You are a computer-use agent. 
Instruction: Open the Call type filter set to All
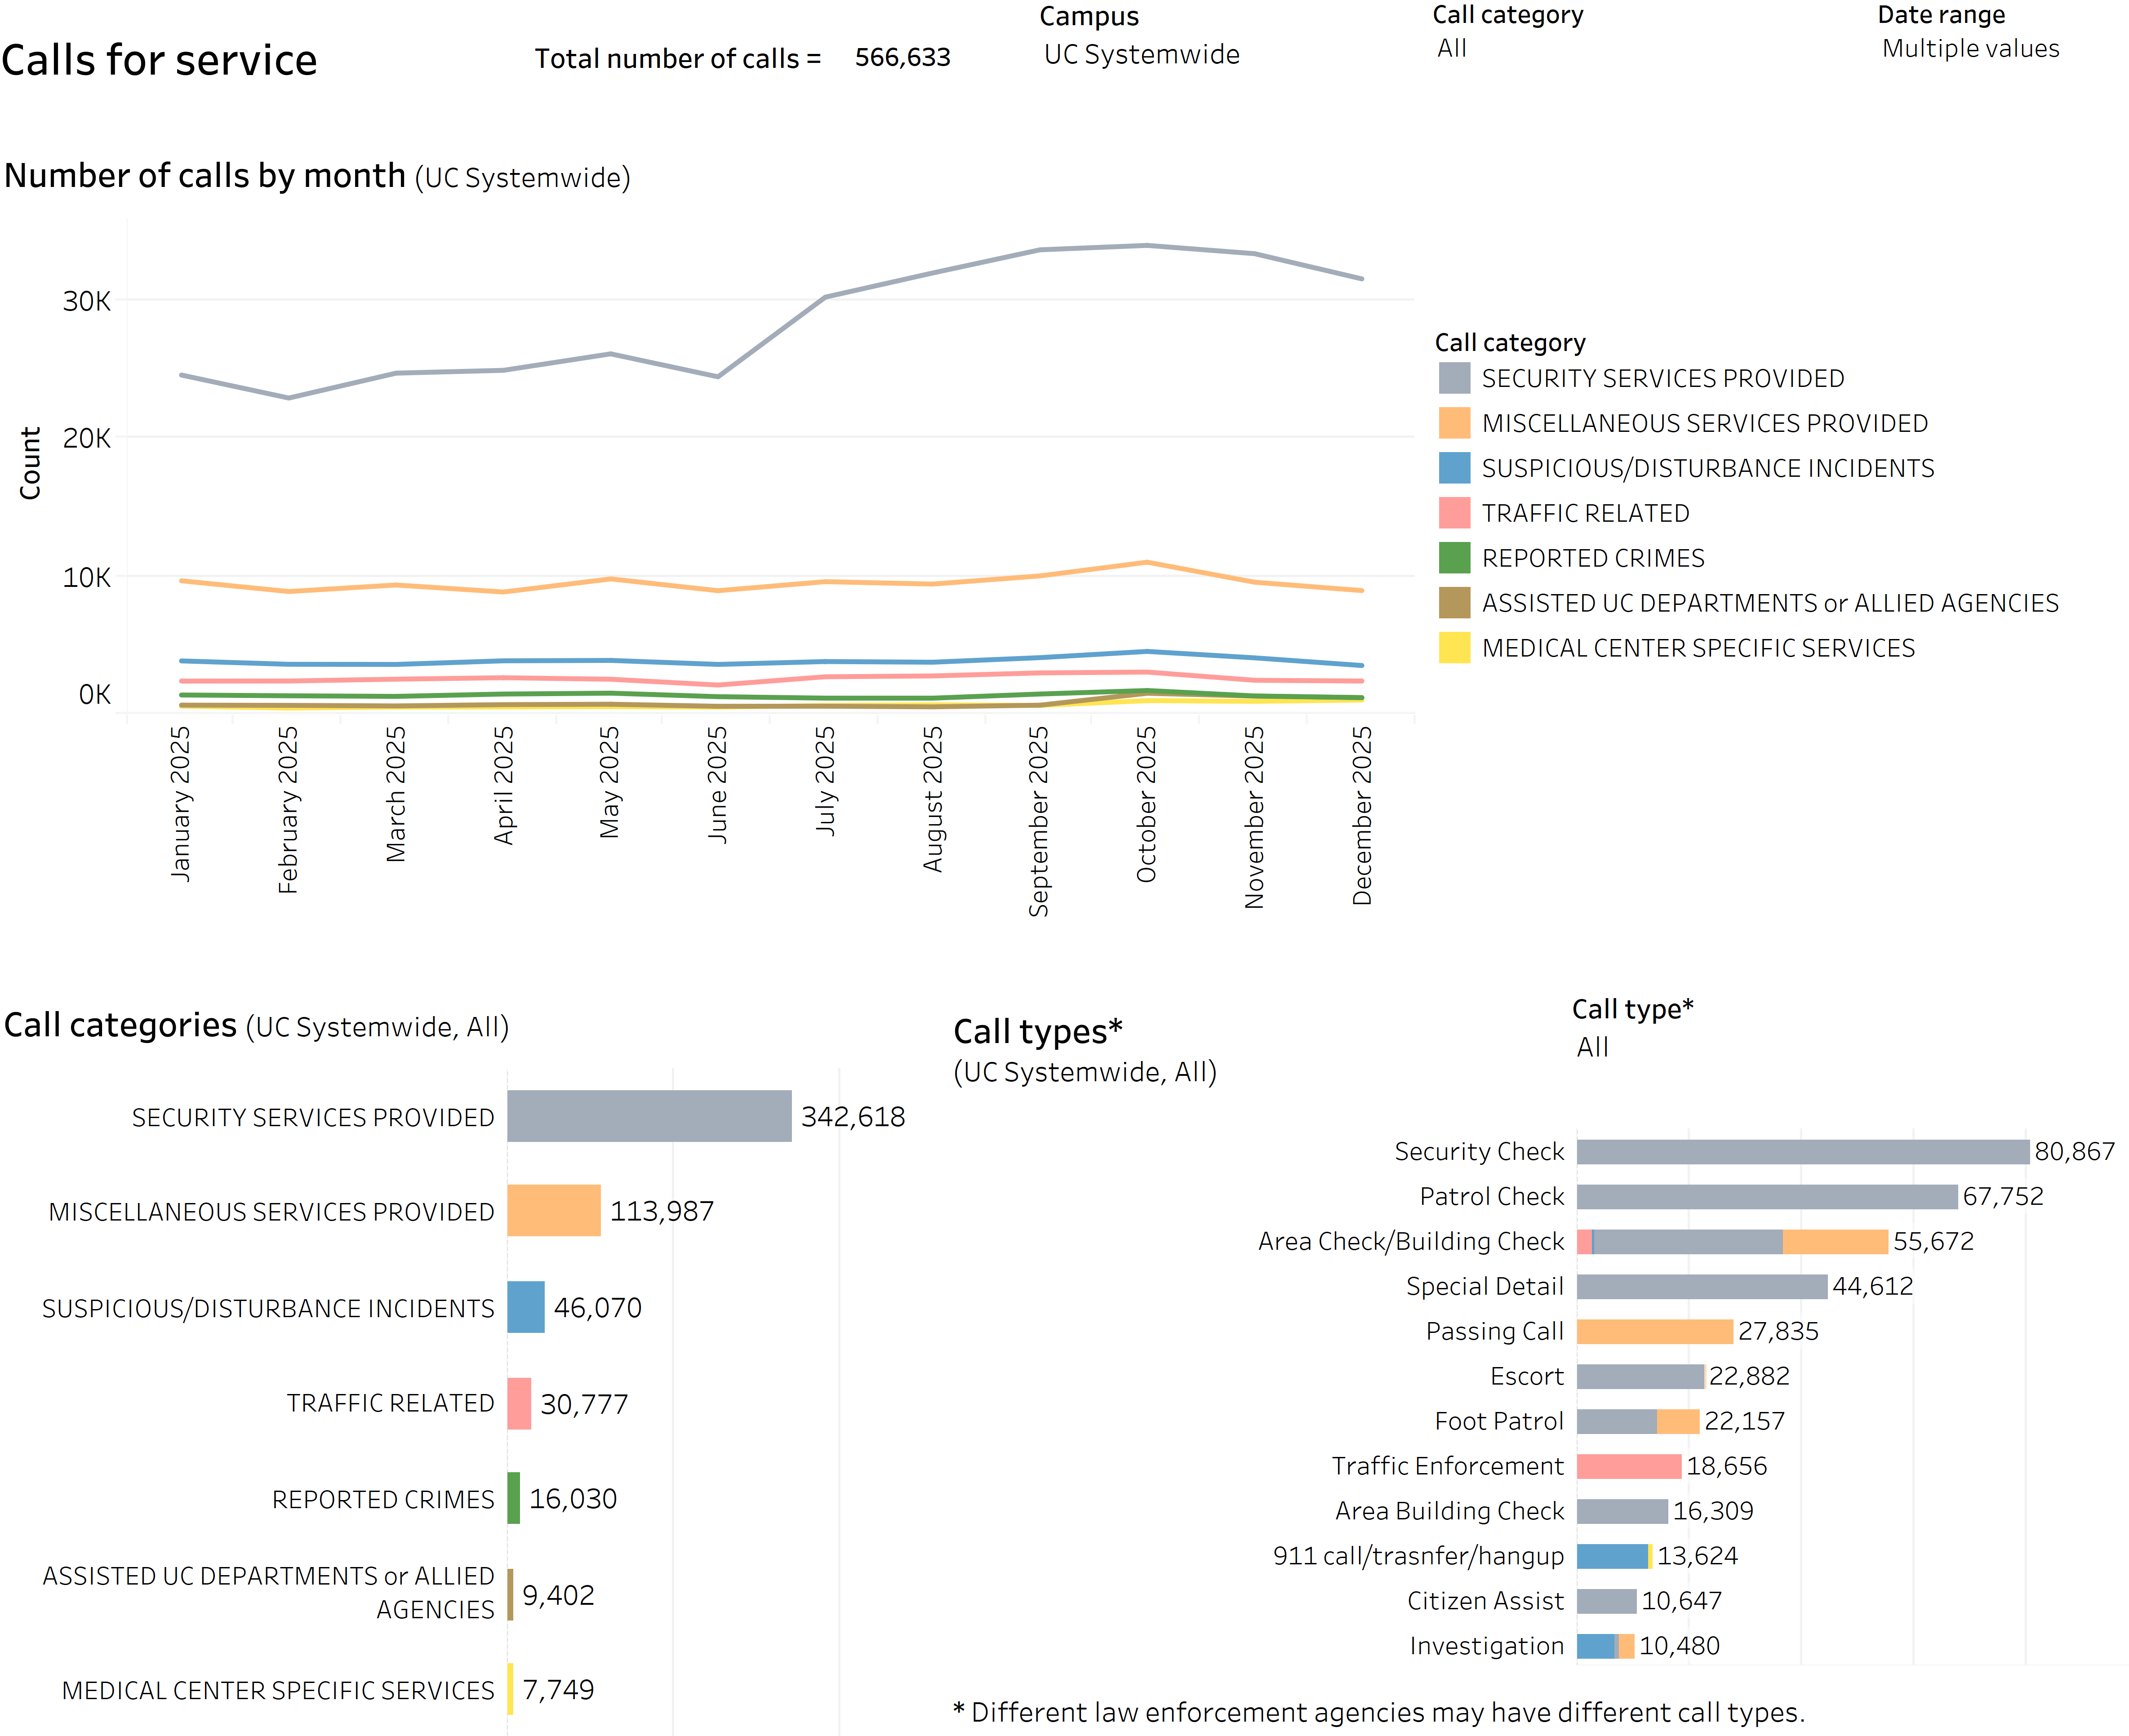click(x=1592, y=1047)
